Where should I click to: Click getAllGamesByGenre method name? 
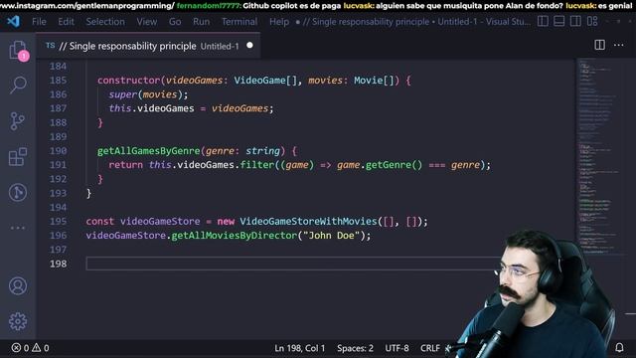148,151
